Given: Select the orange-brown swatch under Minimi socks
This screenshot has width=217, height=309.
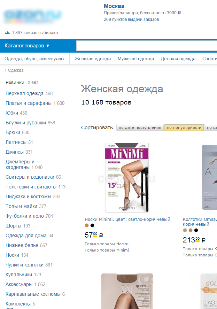Looking at the screenshot, I should coord(87,225).
